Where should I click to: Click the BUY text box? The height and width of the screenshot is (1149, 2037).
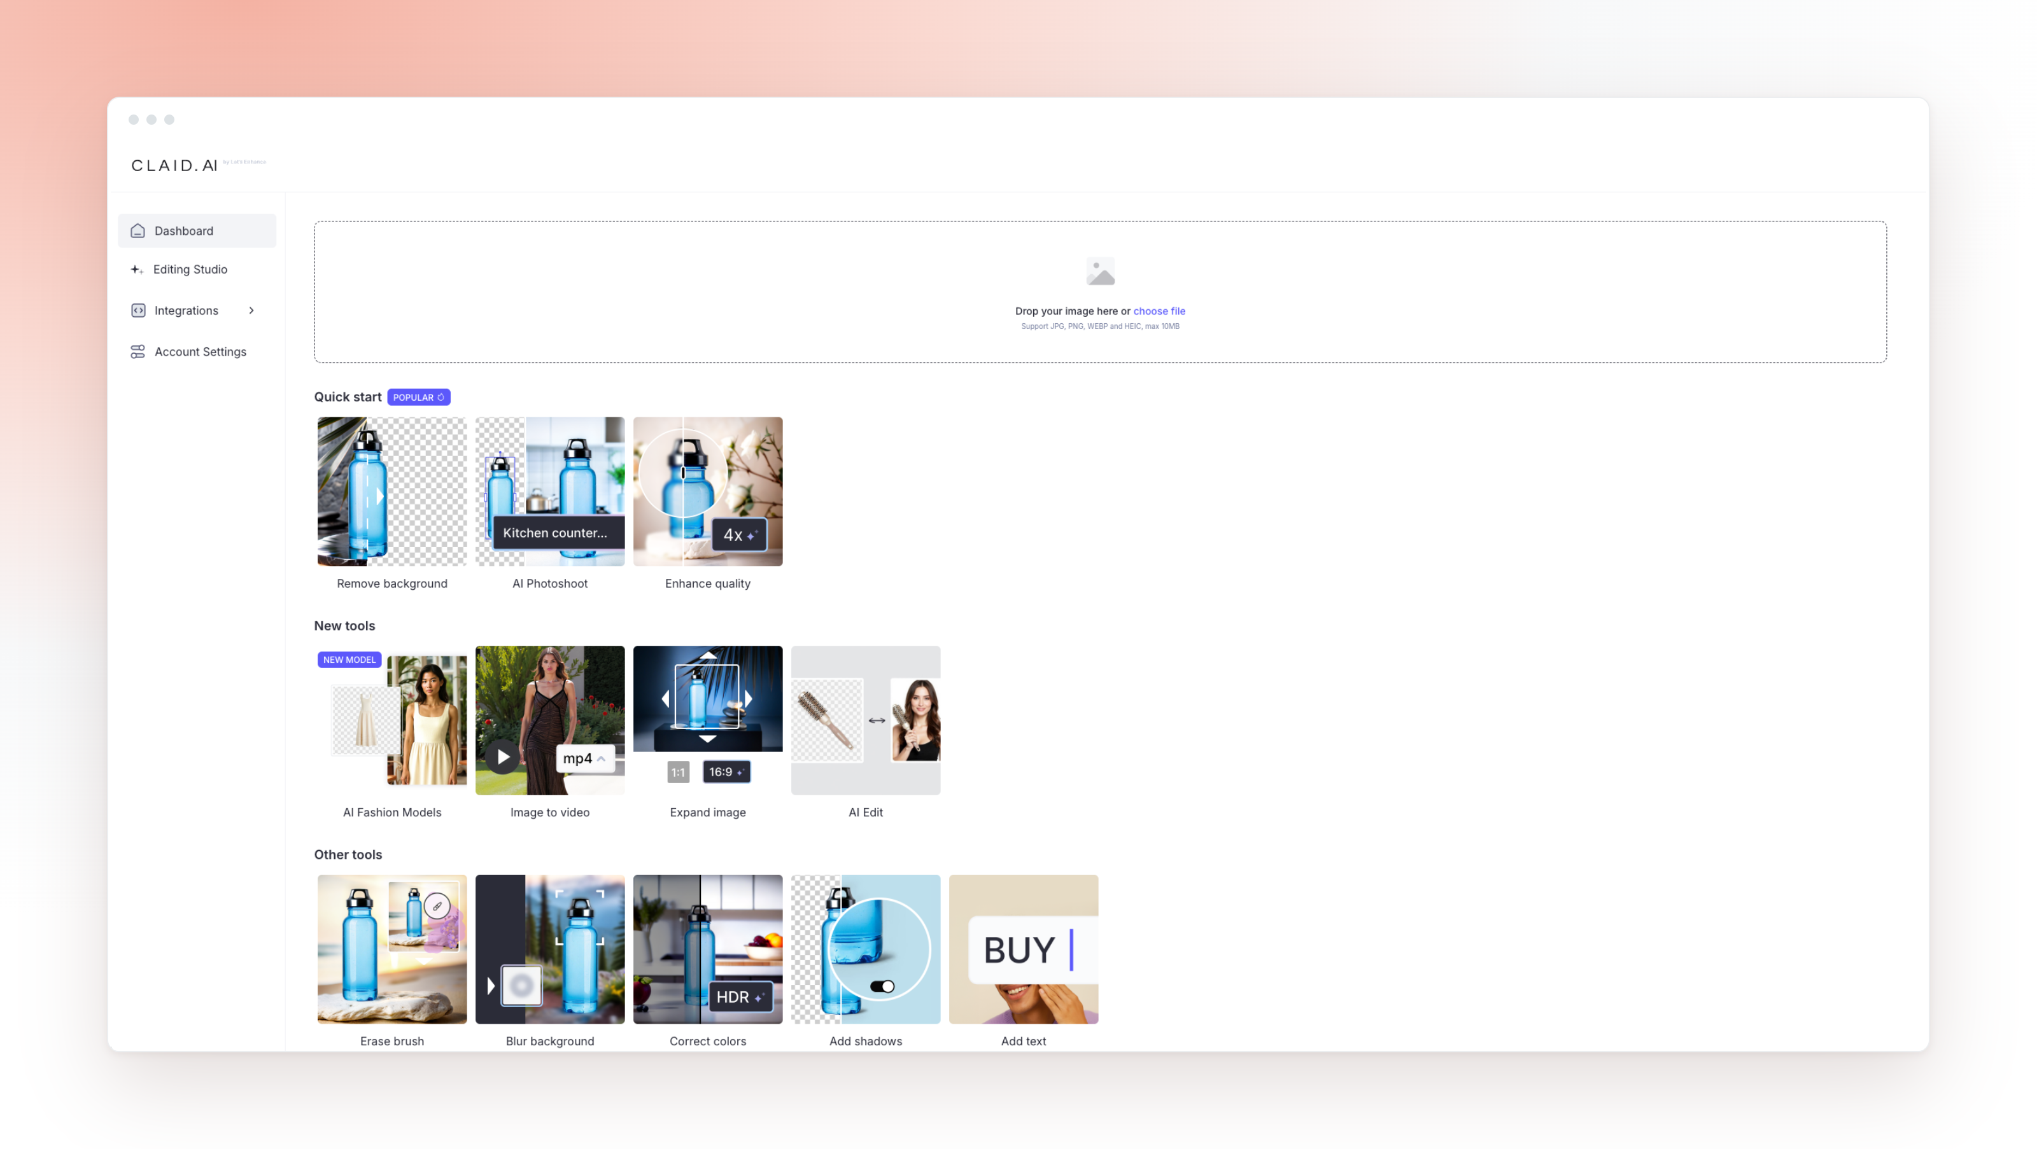(1033, 949)
